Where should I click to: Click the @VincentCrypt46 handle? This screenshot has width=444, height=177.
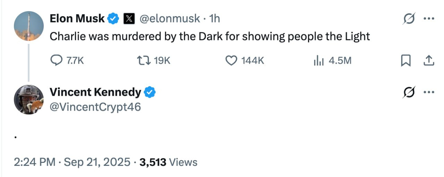pyautogui.click(x=95, y=107)
